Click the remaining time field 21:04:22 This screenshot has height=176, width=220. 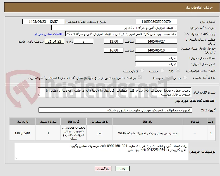[x=54, y=41]
